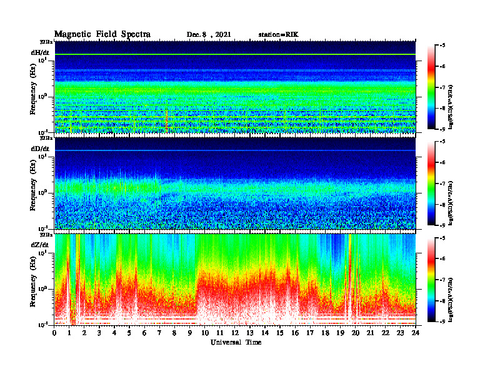Click the date text "Dec. 8 , 2021"

tap(209, 35)
